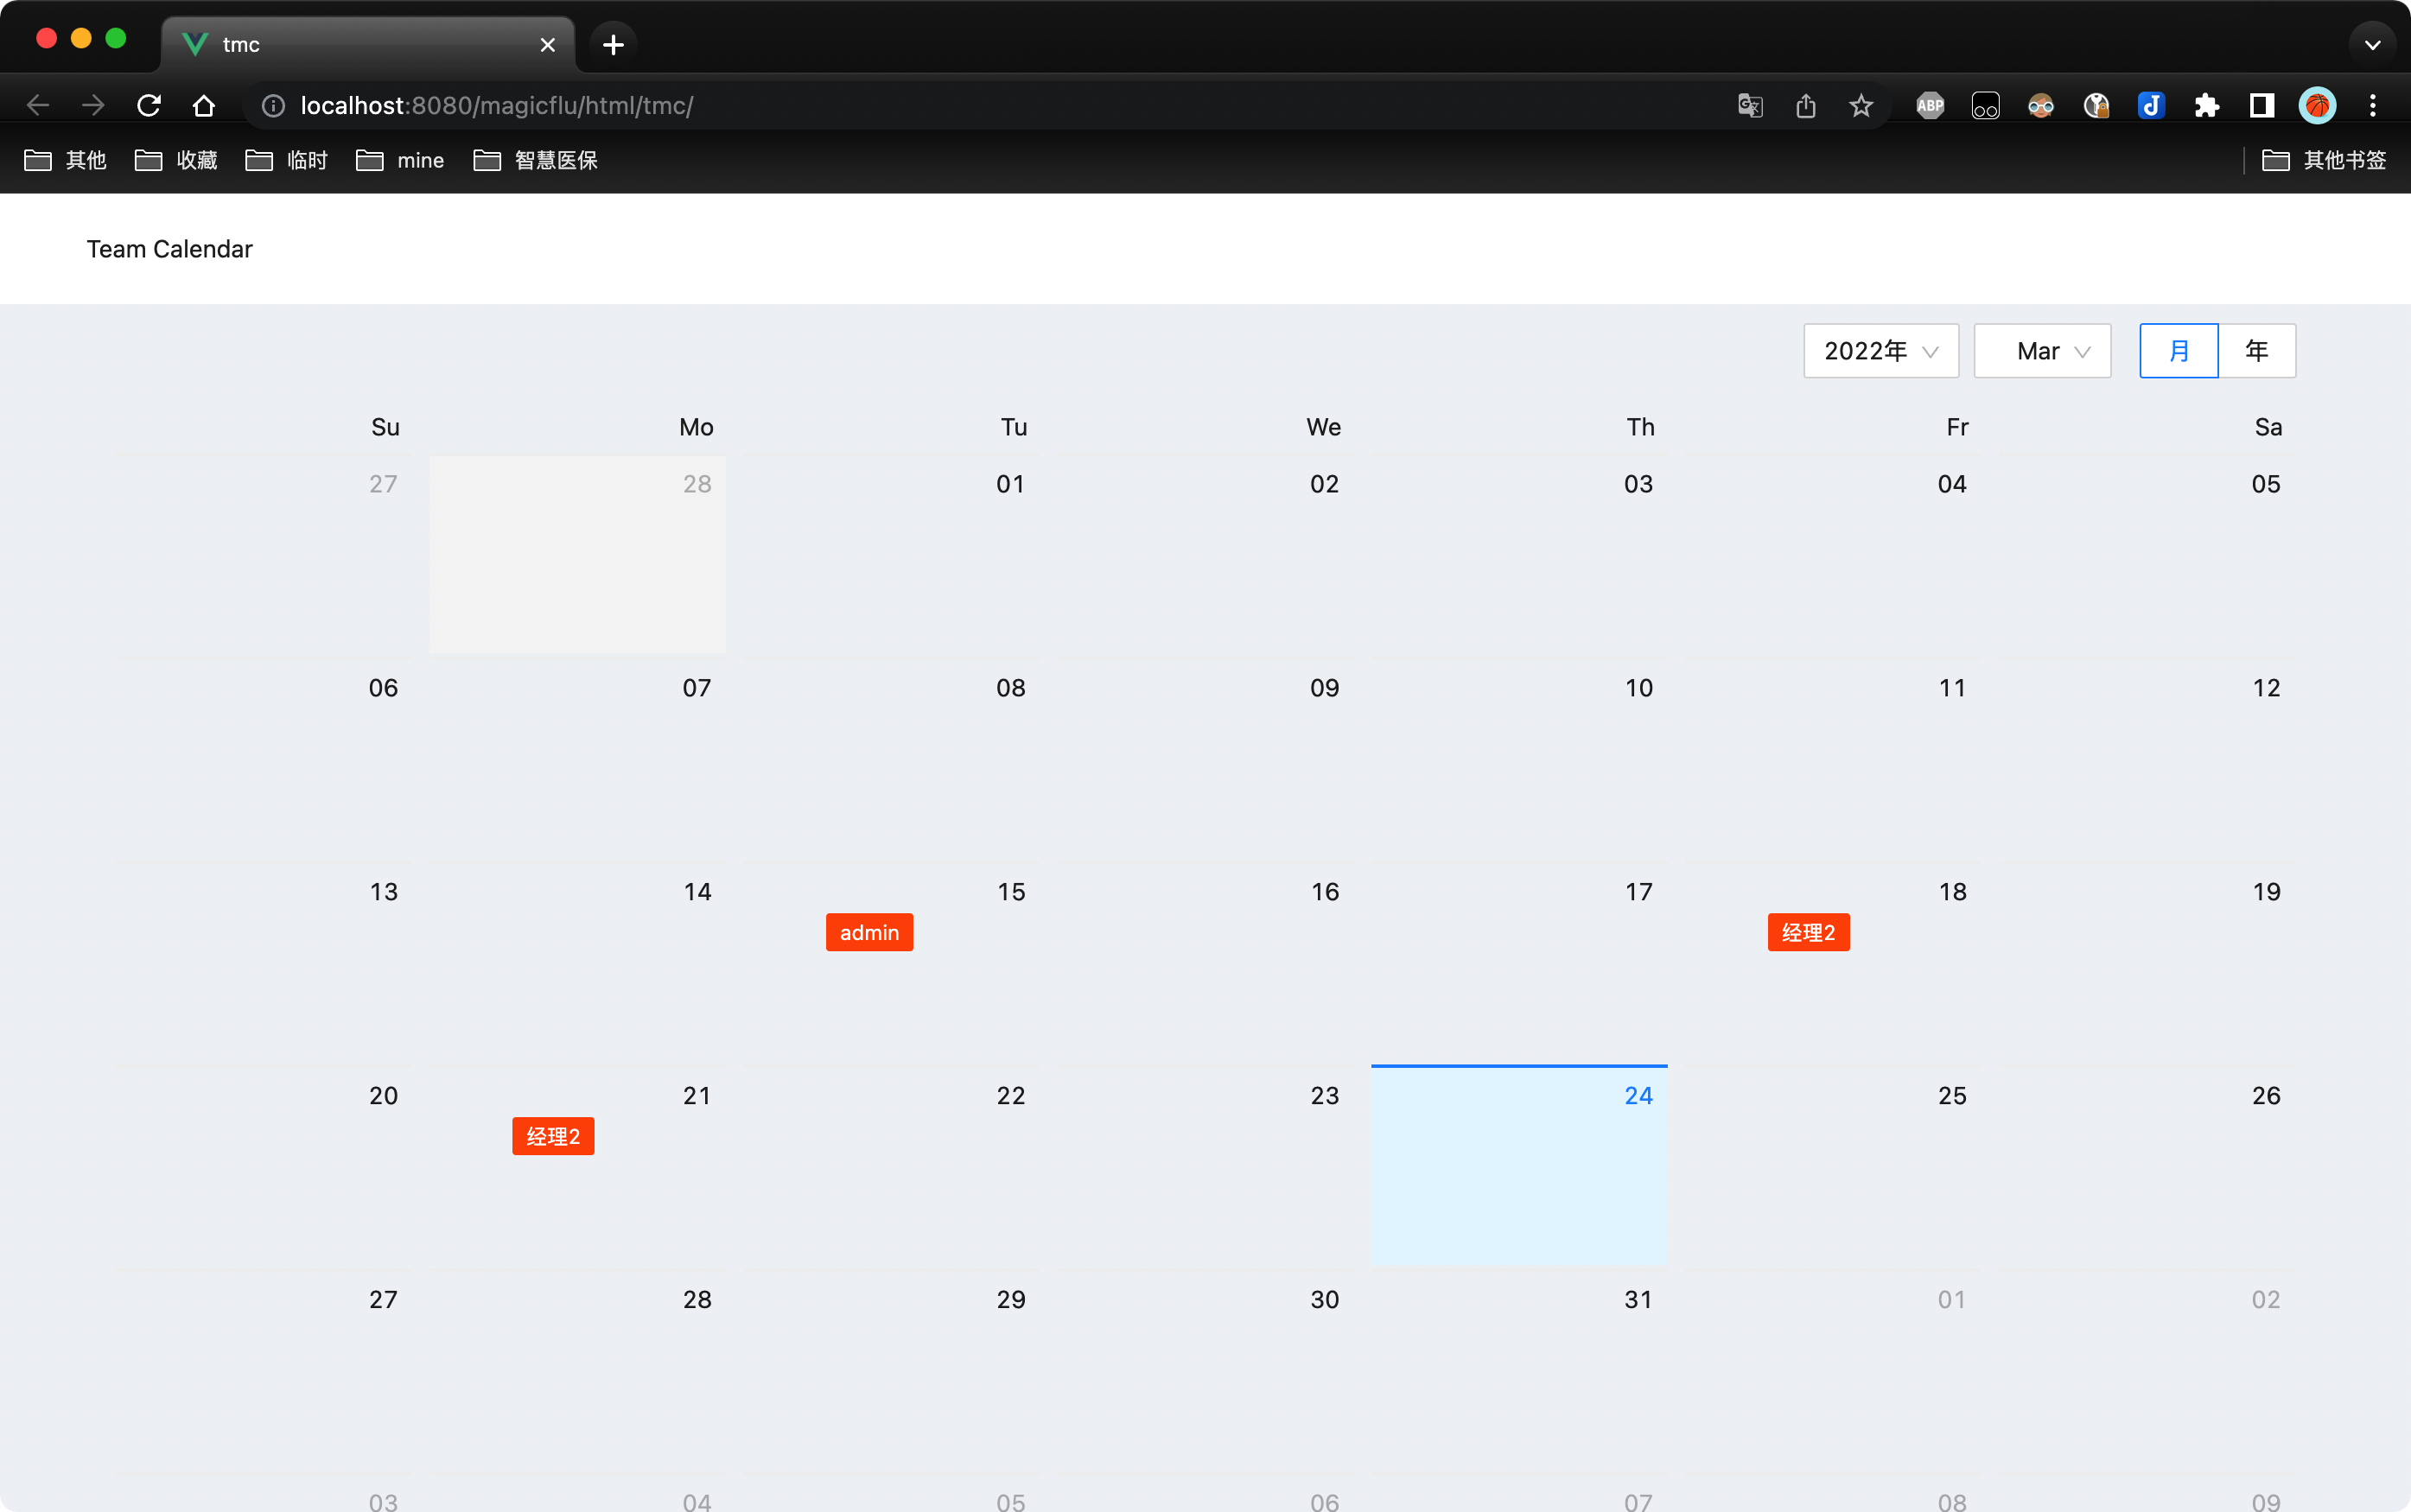
Task: Open Chrome three-dot menu
Action: pos(2372,105)
